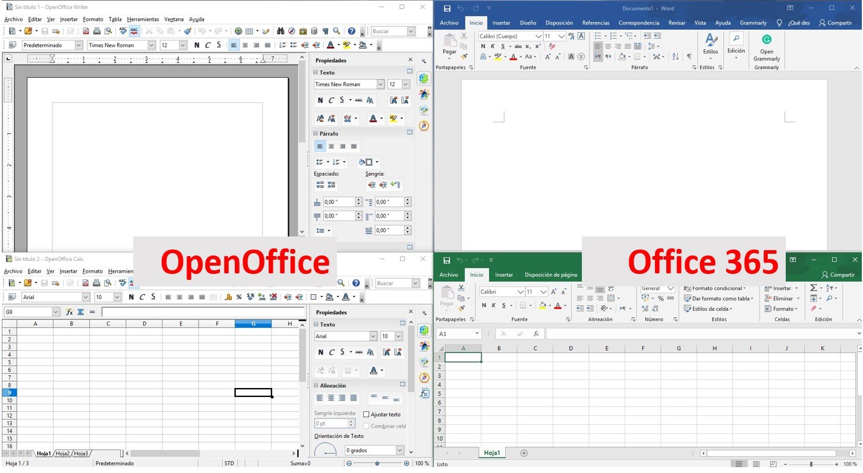Toggle bold (N) in Word's Fuente group
This screenshot has width=863, height=473.
pos(483,46)
